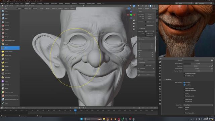Open the timeline Marker menu
The width and height of the screenshot is (215, 121).
(24, 108)
